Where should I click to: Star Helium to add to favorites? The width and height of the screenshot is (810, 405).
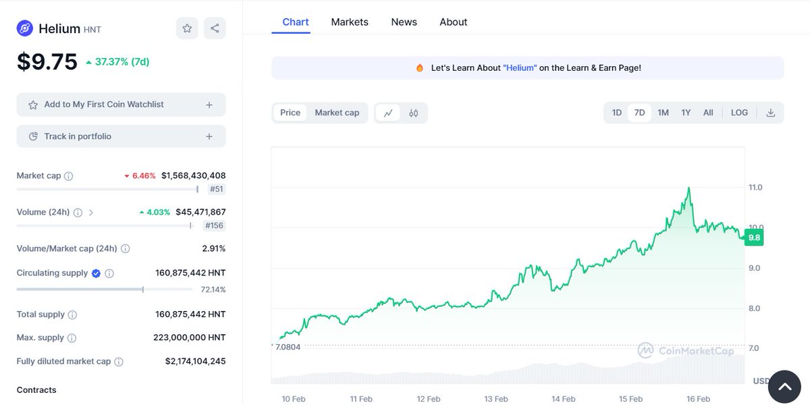click(x=187, y=28)
